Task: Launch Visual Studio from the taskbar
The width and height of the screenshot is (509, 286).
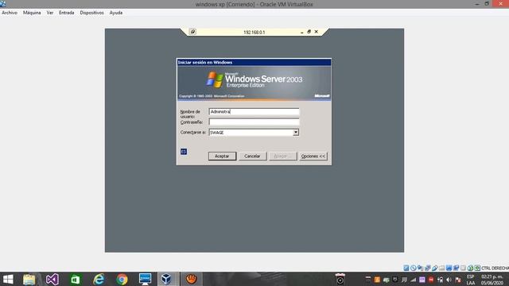Action: pos(52,279)
